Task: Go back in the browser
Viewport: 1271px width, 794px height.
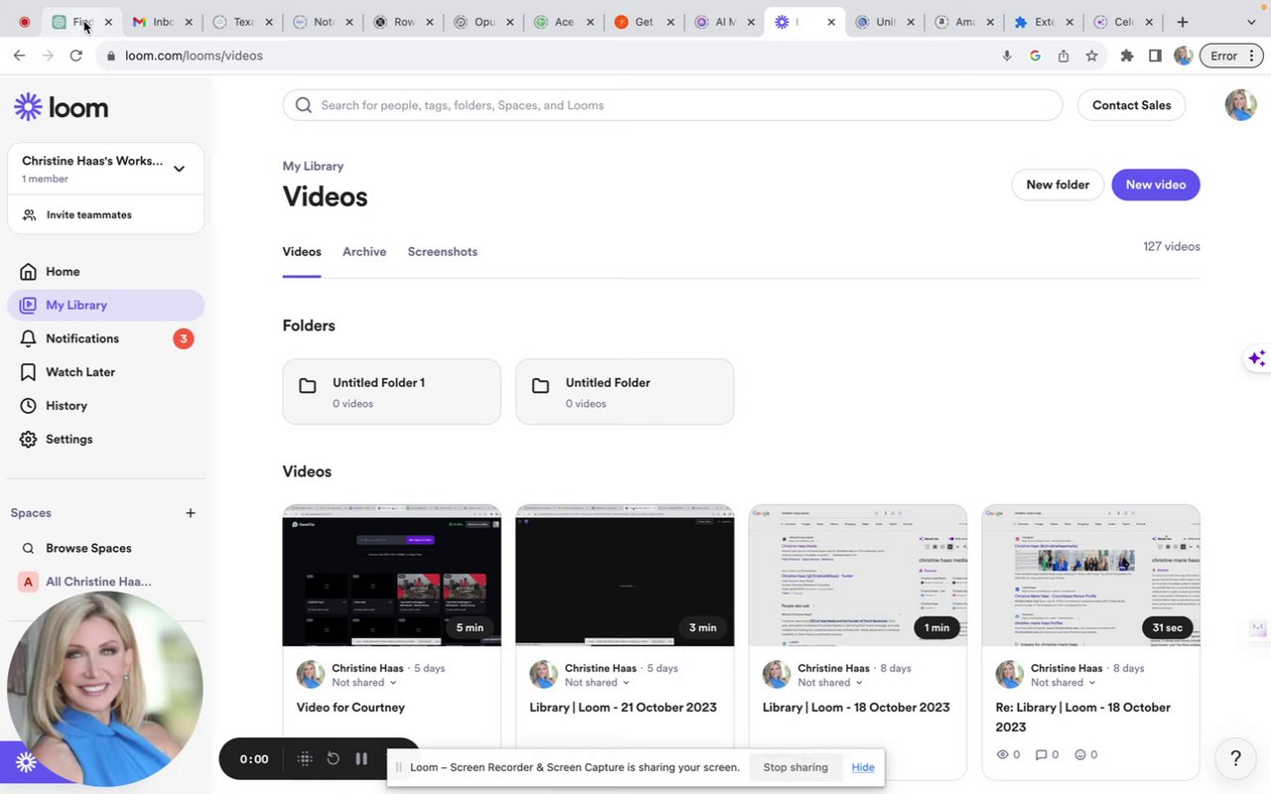Action: point(19,56)
